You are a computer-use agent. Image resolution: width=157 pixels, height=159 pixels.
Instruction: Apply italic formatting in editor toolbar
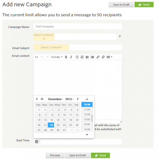[x=71, y=57]
